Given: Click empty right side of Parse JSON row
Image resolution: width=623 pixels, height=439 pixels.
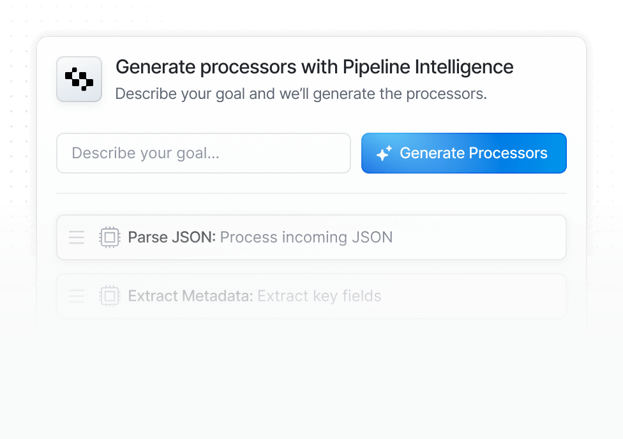Looking at the screenshot, I should point(485,237).
